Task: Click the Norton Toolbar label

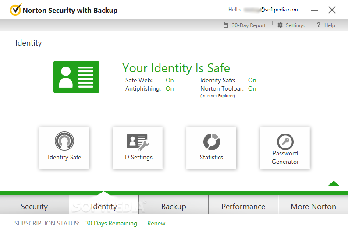Action: (x=222, y=88)
